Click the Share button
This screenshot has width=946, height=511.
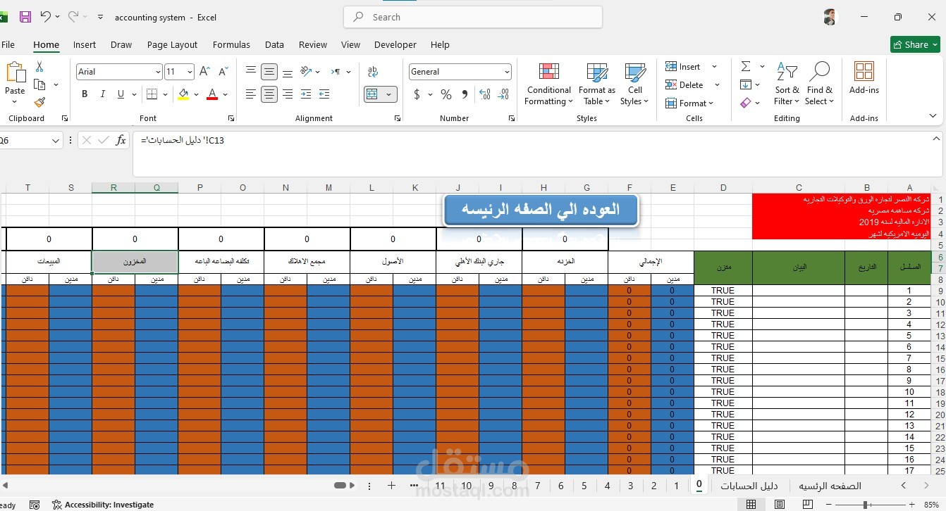pyautogui.click(x=915, y=44)
